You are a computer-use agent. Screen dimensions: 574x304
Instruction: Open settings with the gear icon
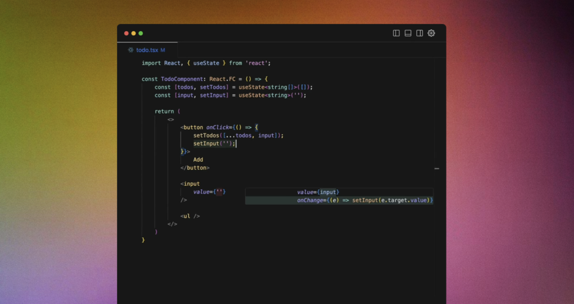(x=432, y=33)
